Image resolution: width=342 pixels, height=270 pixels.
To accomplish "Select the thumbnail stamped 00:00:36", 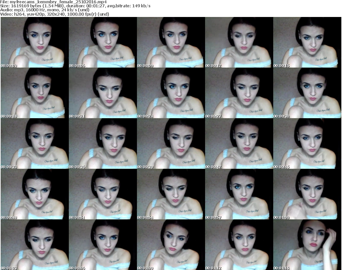I will pyautogui.click(x=103, y=144).
